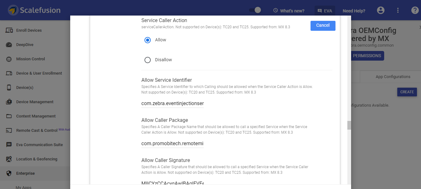Screen dimensions: 421x189
Task: Click the Service Caller Action heading
Action: (164, 20)
